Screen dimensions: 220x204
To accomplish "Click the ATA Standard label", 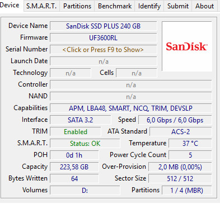I will 127,131.
